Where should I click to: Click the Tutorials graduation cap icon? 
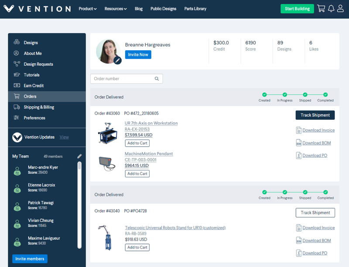point(17,74)
